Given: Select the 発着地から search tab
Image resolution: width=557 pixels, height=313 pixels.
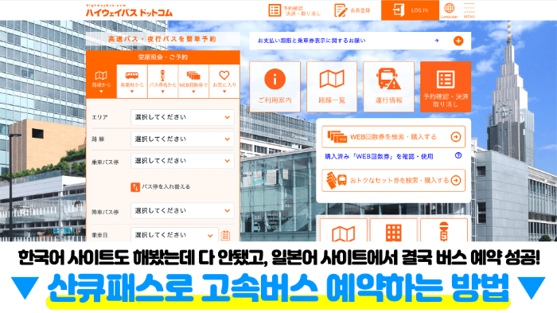Looking at the screenshot, I should [132, 81].
